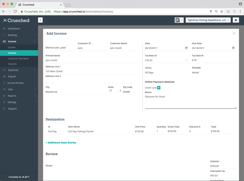The image size is (244, 181).
Task: Close the Add Invoice dialog
Action: point(234,33)
